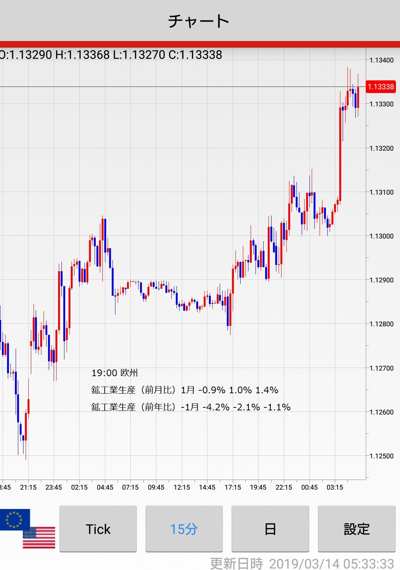Open the 設定 settings button
400x570 pixels.
tap(356, 529)
